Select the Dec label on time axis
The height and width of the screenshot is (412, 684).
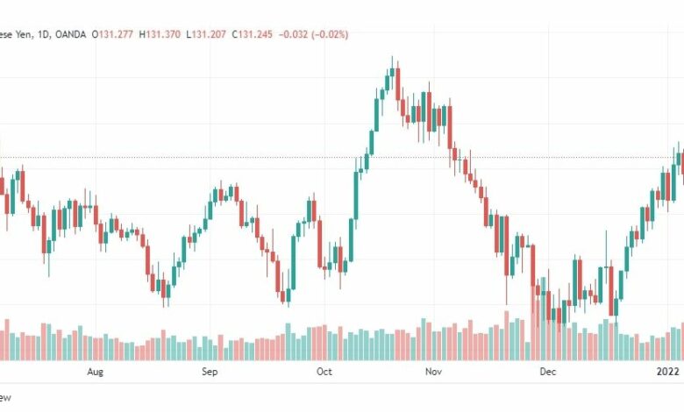pyautogui.click(x=548, y=372)
